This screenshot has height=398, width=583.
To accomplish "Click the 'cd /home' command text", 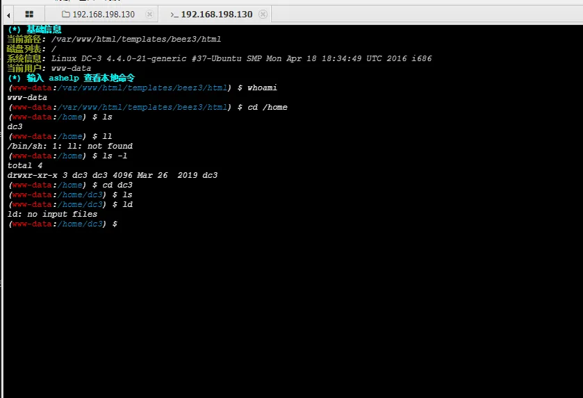I will (x=268, y=107).
